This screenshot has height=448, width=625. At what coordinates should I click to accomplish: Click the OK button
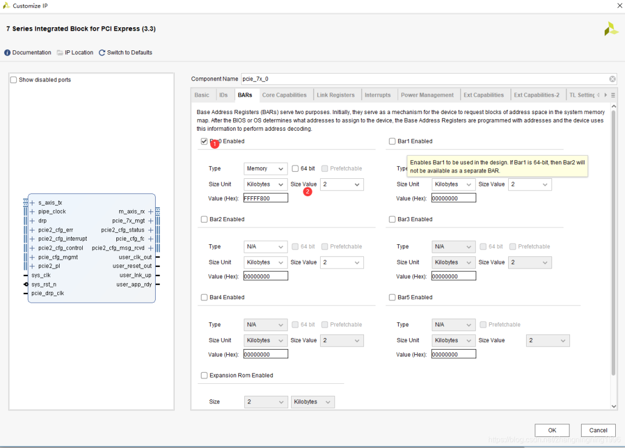(552, 430)
